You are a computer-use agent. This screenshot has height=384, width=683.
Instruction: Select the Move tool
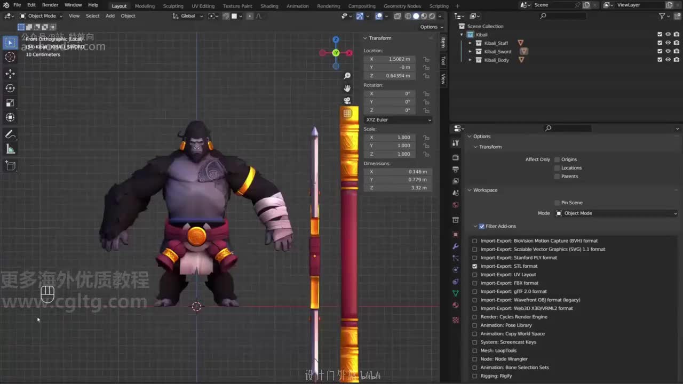[x=10, y=74]
